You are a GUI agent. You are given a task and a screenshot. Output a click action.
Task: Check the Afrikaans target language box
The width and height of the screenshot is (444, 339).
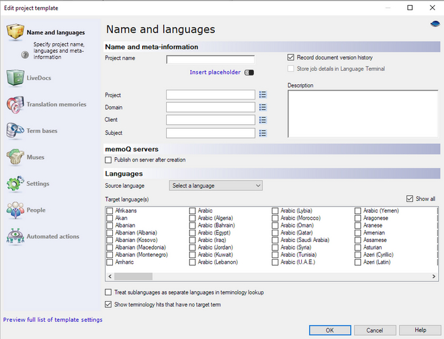point(110,210)
